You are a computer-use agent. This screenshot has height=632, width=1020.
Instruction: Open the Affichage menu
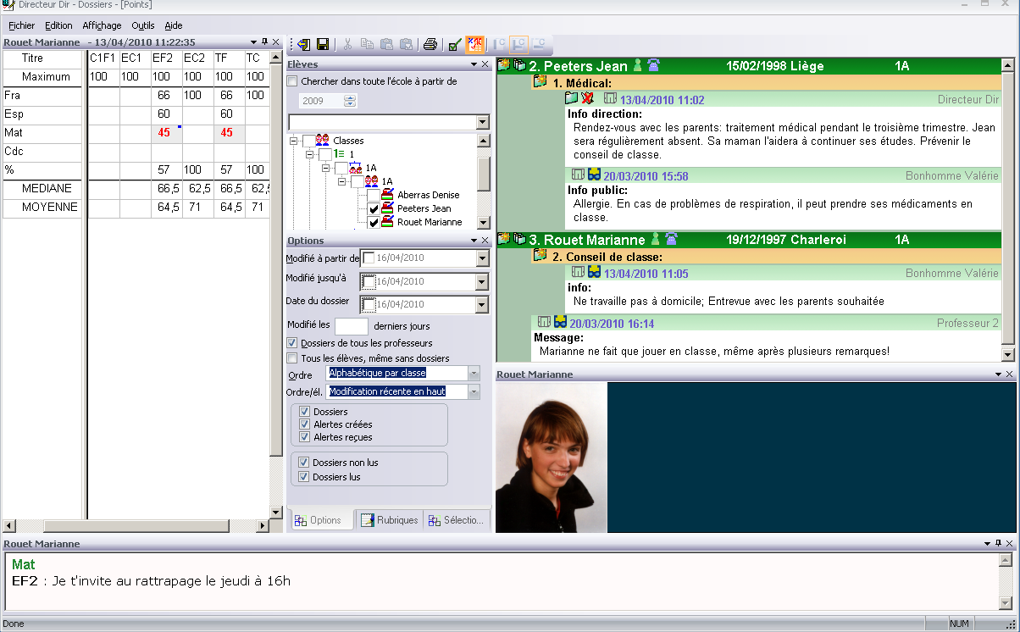coord(102,25)
